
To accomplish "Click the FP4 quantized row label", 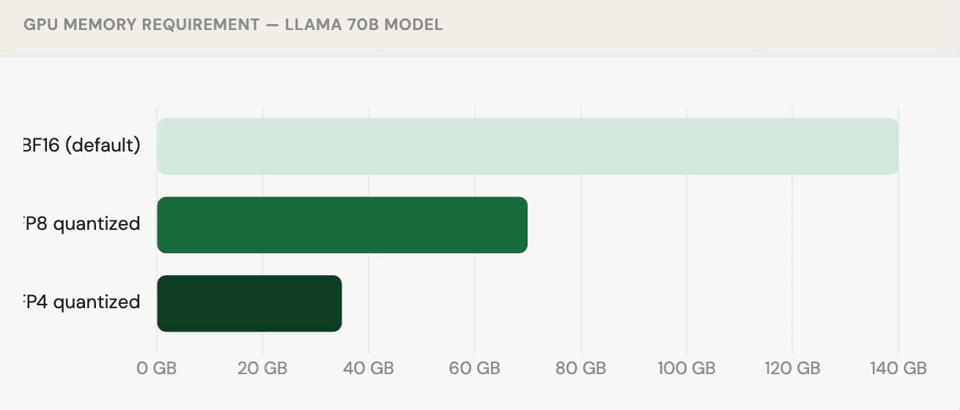I will click(x=82, y=302).
